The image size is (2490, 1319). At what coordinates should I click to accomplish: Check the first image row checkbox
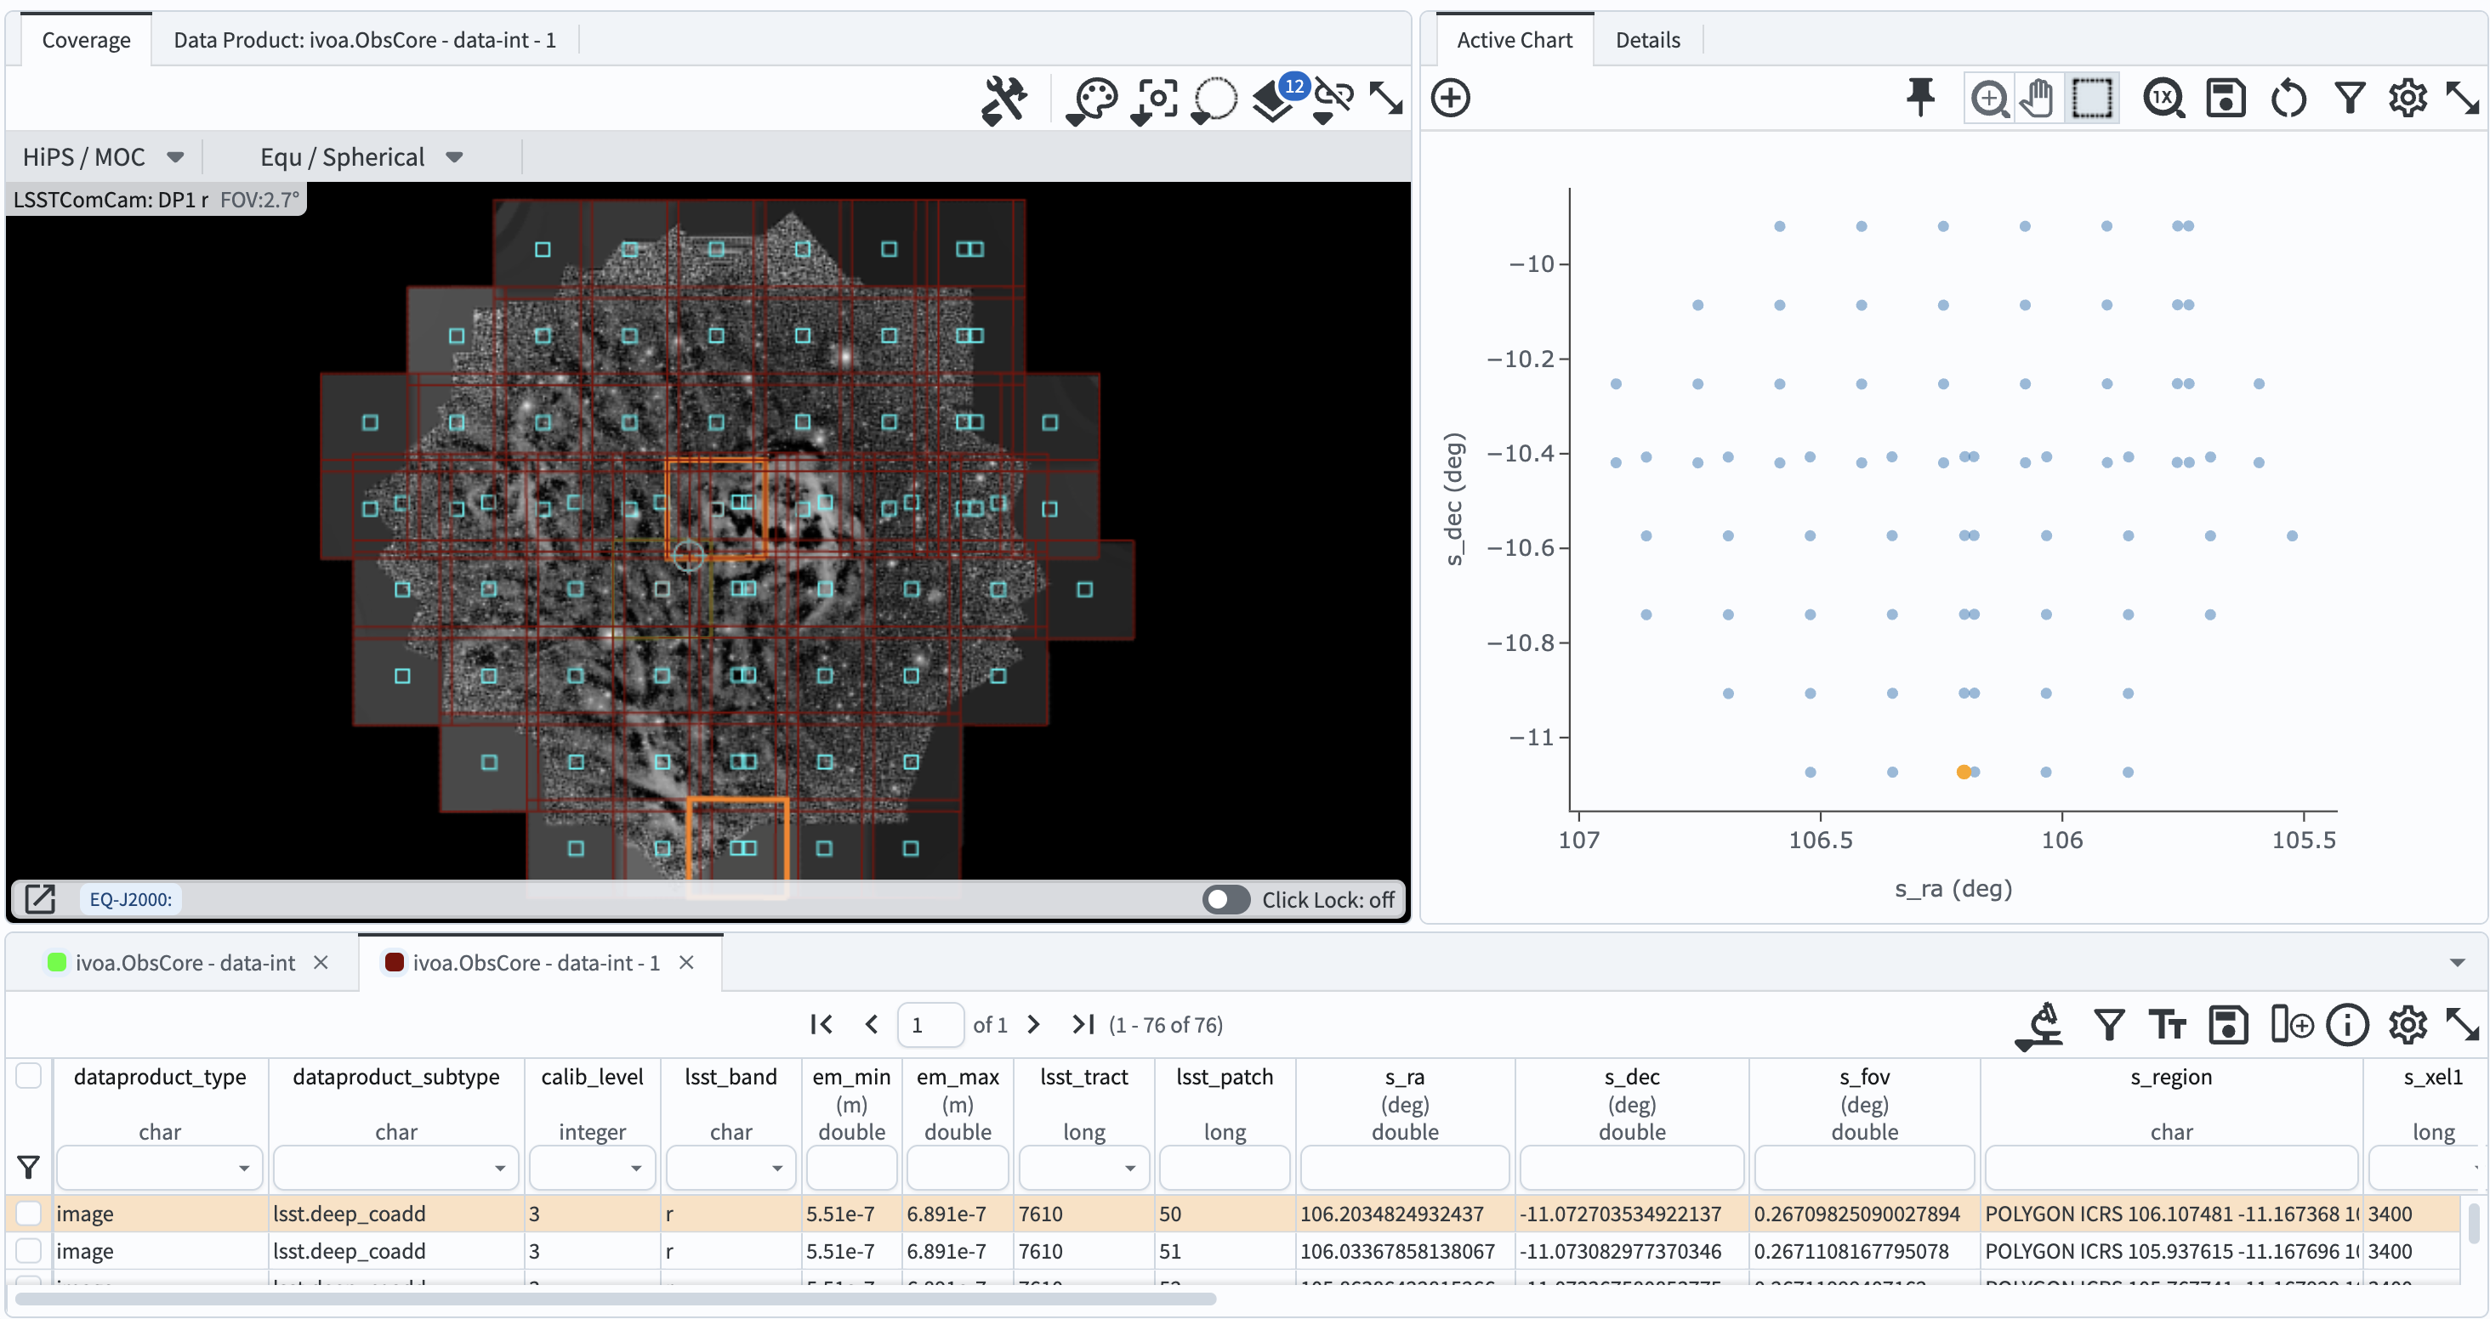coord(28,1214)
